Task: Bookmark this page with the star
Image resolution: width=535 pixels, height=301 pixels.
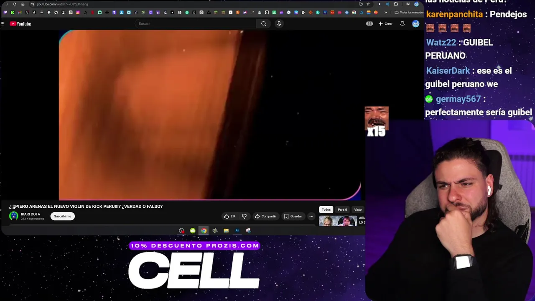Action: coord(368,4)
